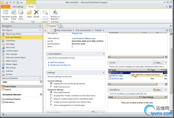This screenshot has height=118, width=174.
Task: Select Project Status list
Action: [22, 86]
